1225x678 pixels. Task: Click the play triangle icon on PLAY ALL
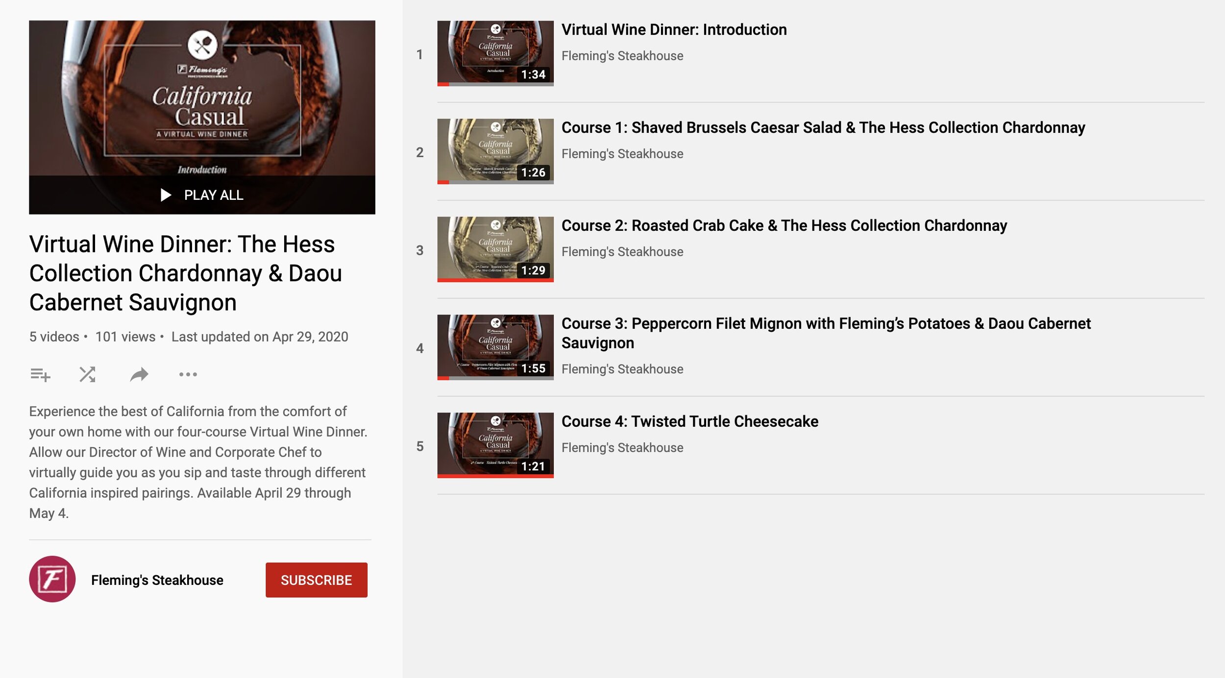pyautogui.click(x=166, y=195)
